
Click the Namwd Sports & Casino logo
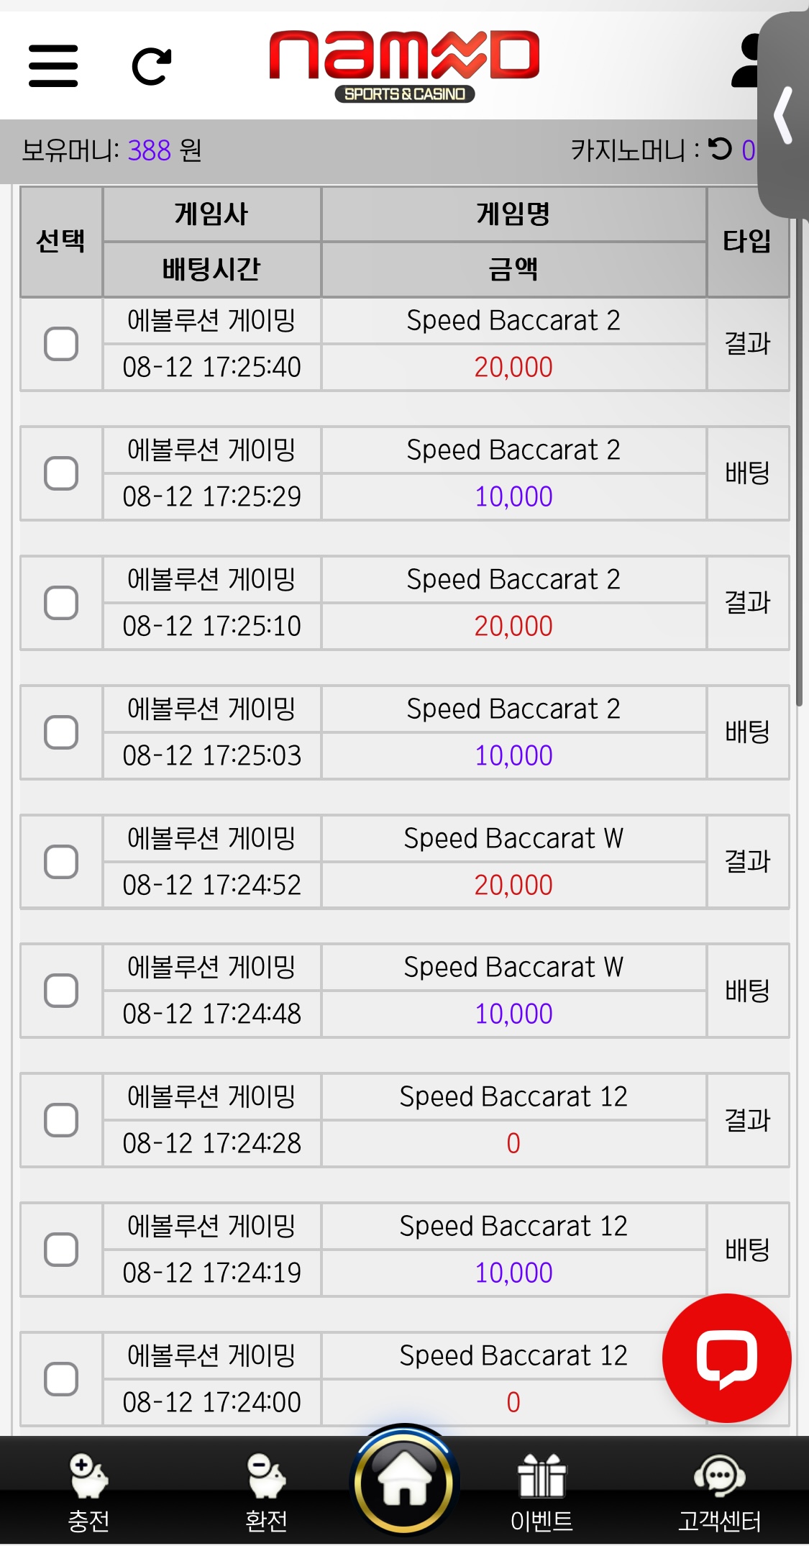coord(404,65)
